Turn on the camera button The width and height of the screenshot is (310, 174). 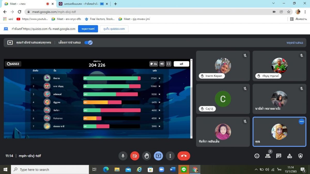pos(135,156)
